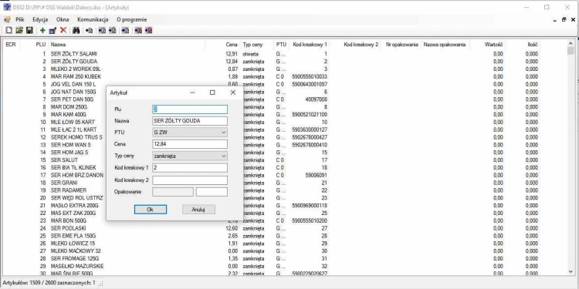Sort by the PLU column header
The image size is (579, 289).
34,45
